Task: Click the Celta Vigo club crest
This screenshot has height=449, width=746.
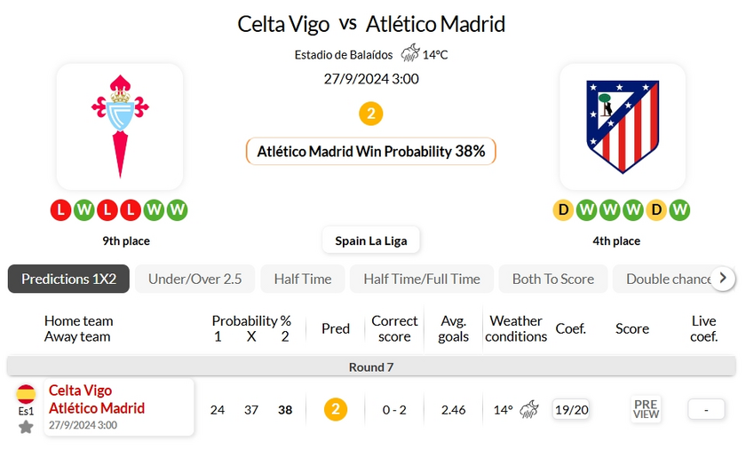Action: point(120,126)
